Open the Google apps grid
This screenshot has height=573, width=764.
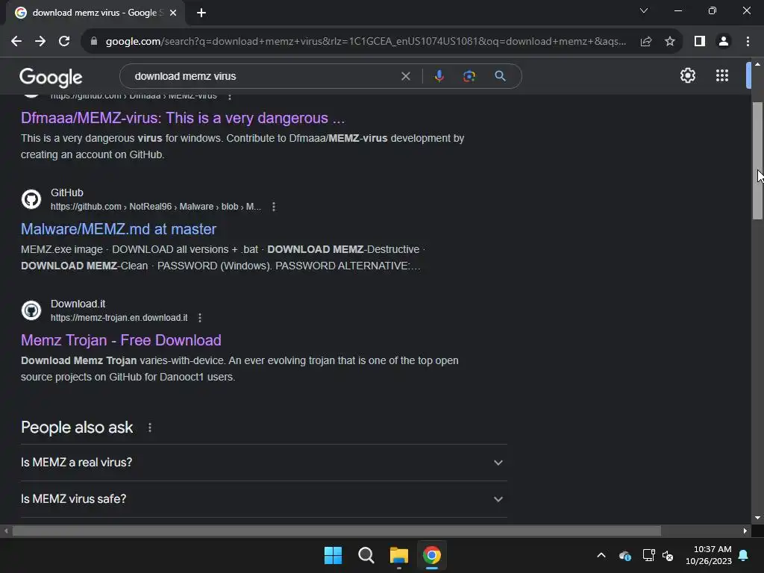(722, 75)
